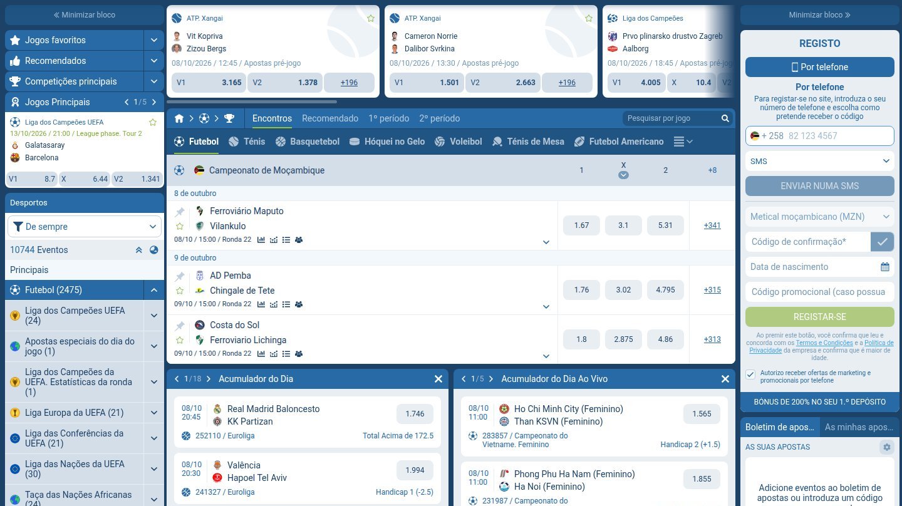Open the De sempre time filter dropdown
This screenshot has height=506, width=902.
coord(85,227)
